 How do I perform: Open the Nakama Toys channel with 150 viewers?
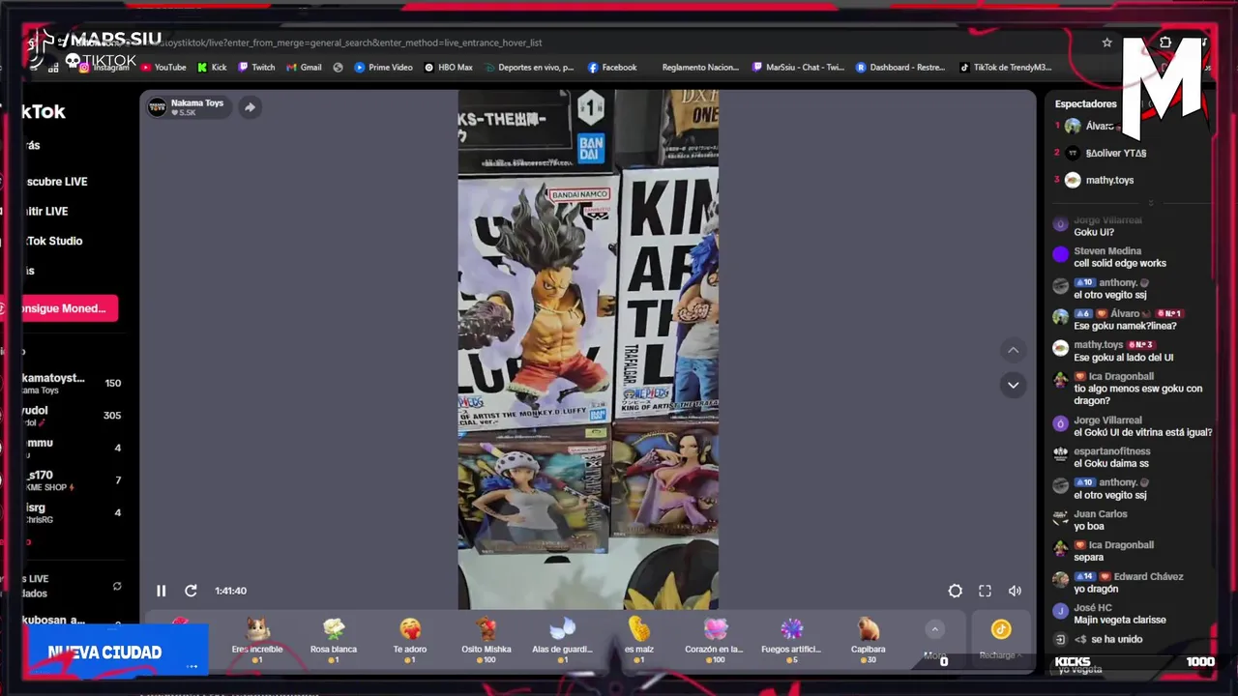point(73,384)
